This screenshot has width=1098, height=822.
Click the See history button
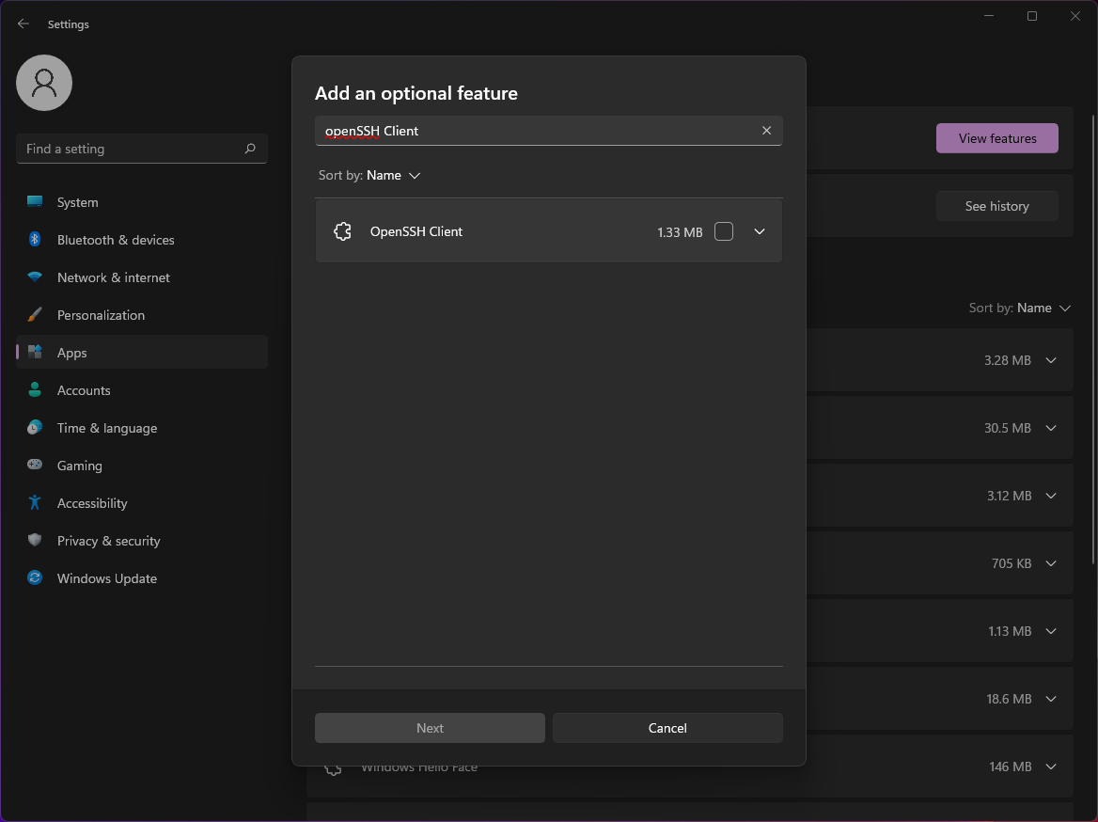[x=997, y=206]
